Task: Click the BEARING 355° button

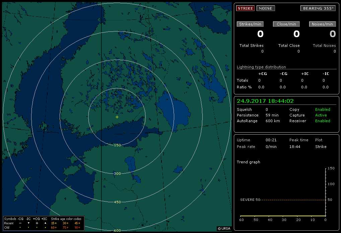Action: [318, 8]
